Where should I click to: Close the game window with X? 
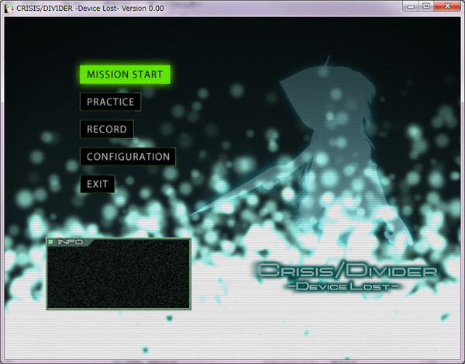447,6
